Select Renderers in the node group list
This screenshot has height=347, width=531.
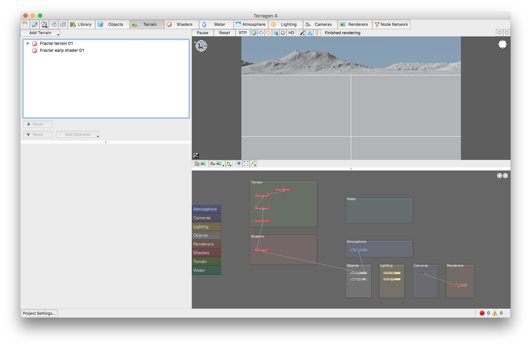coord(206,244)
